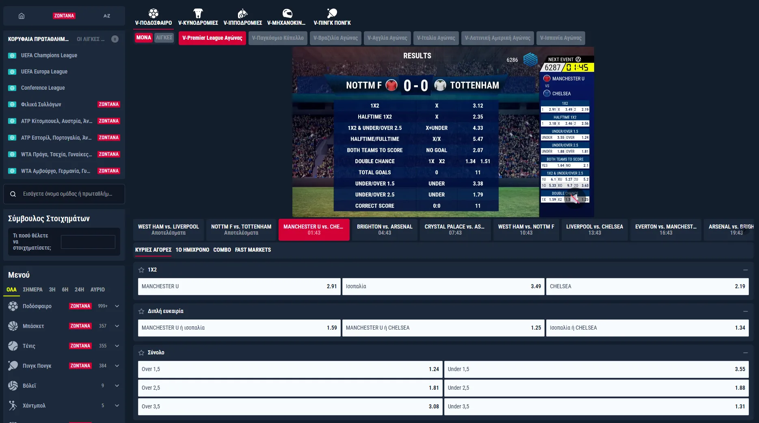The height and width of the screenshot is (423, 759).
Task: Favorite the 1X2 market star
Action: [141, 270]
